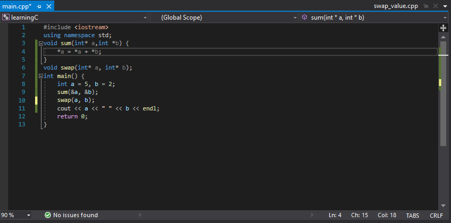451x223 pixels.
Task: Click the sum function member icon
Action: (x=304, y=18)
